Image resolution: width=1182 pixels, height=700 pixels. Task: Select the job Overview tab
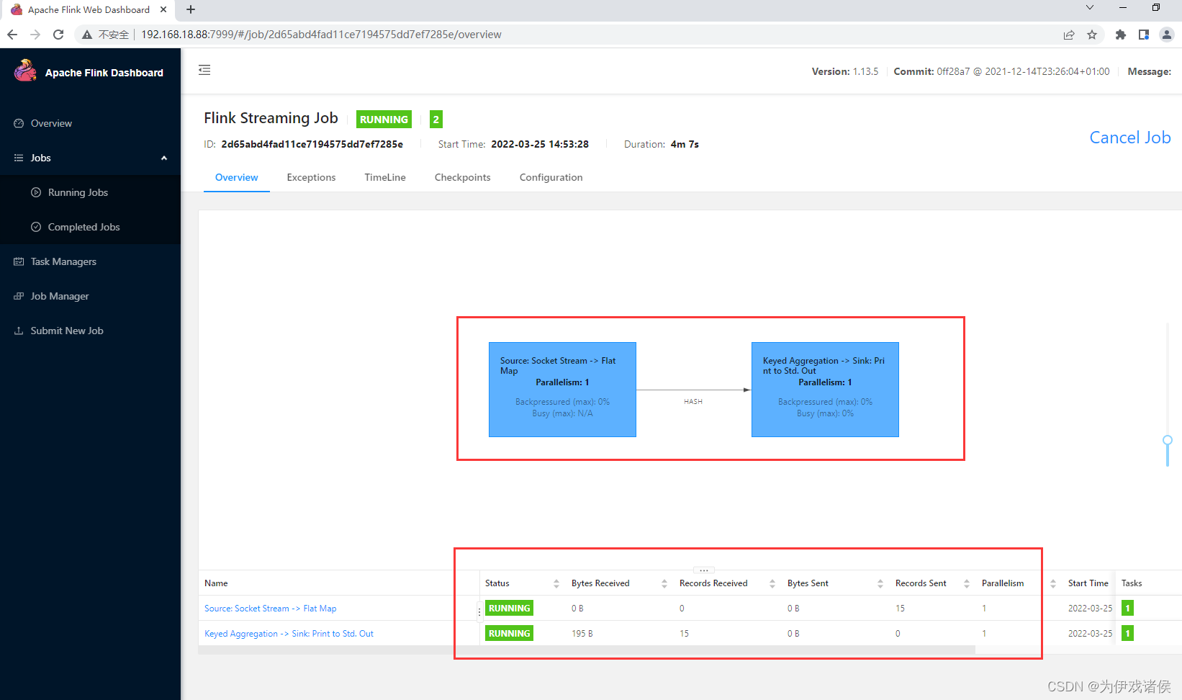[236, 177]
